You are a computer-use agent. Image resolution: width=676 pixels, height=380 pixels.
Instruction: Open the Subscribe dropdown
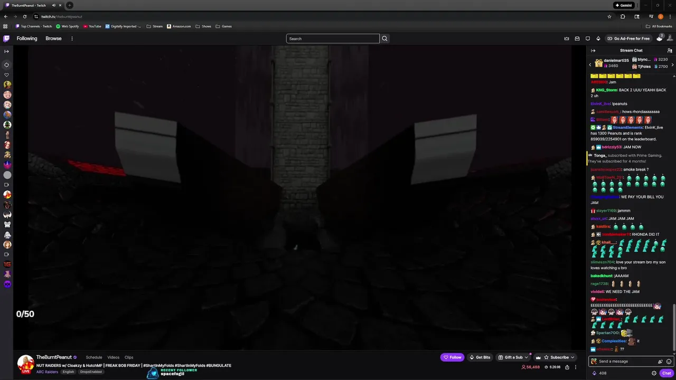(x=559, y=357)
